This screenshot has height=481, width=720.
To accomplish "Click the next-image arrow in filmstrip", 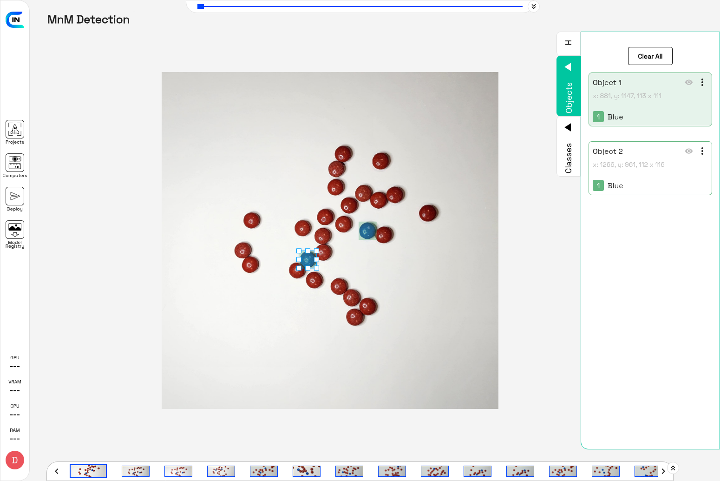I will (x=663, y=471).
